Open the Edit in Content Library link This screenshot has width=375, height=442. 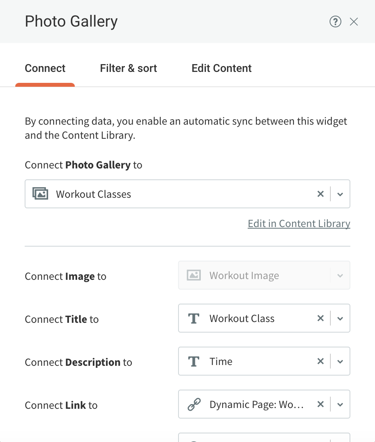pyautogui.click(x=299, y=224)
